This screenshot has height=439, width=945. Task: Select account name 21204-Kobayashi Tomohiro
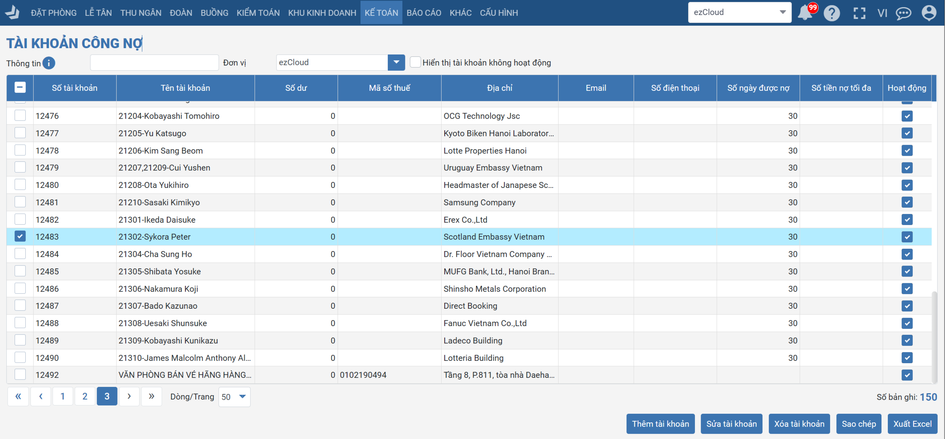point(169,116)
